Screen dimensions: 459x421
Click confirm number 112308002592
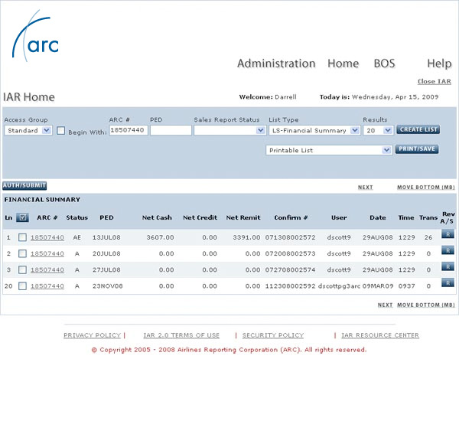(x=290, y=286)
